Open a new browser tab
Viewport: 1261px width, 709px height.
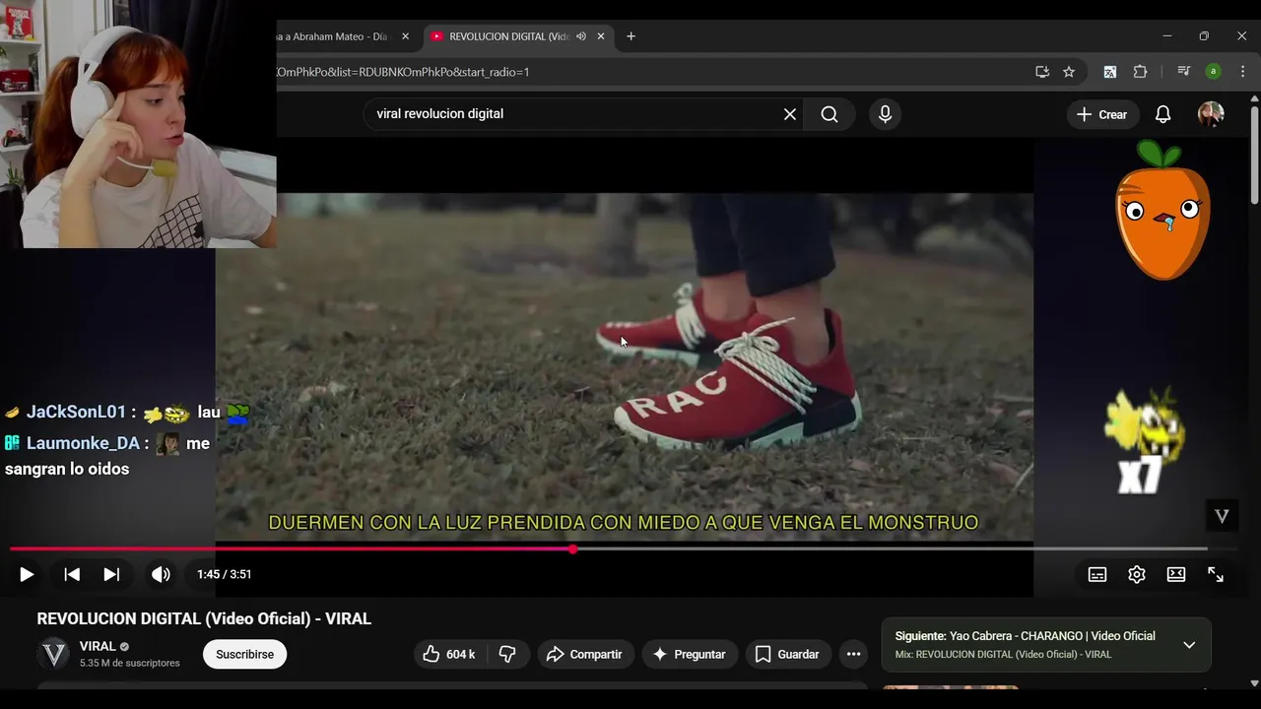tap(630, 36)
